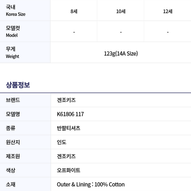Click the 겐조키즈 brand value
This screenshot has height=191, width=191.
[66, 100]
